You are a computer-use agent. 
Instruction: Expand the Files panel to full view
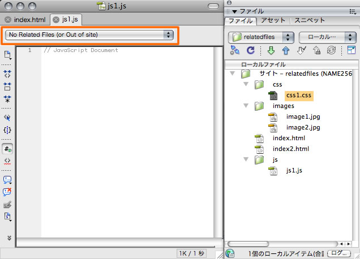coord(351,50)
